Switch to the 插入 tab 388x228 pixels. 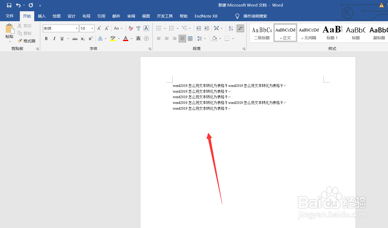[x=42, y=16]
